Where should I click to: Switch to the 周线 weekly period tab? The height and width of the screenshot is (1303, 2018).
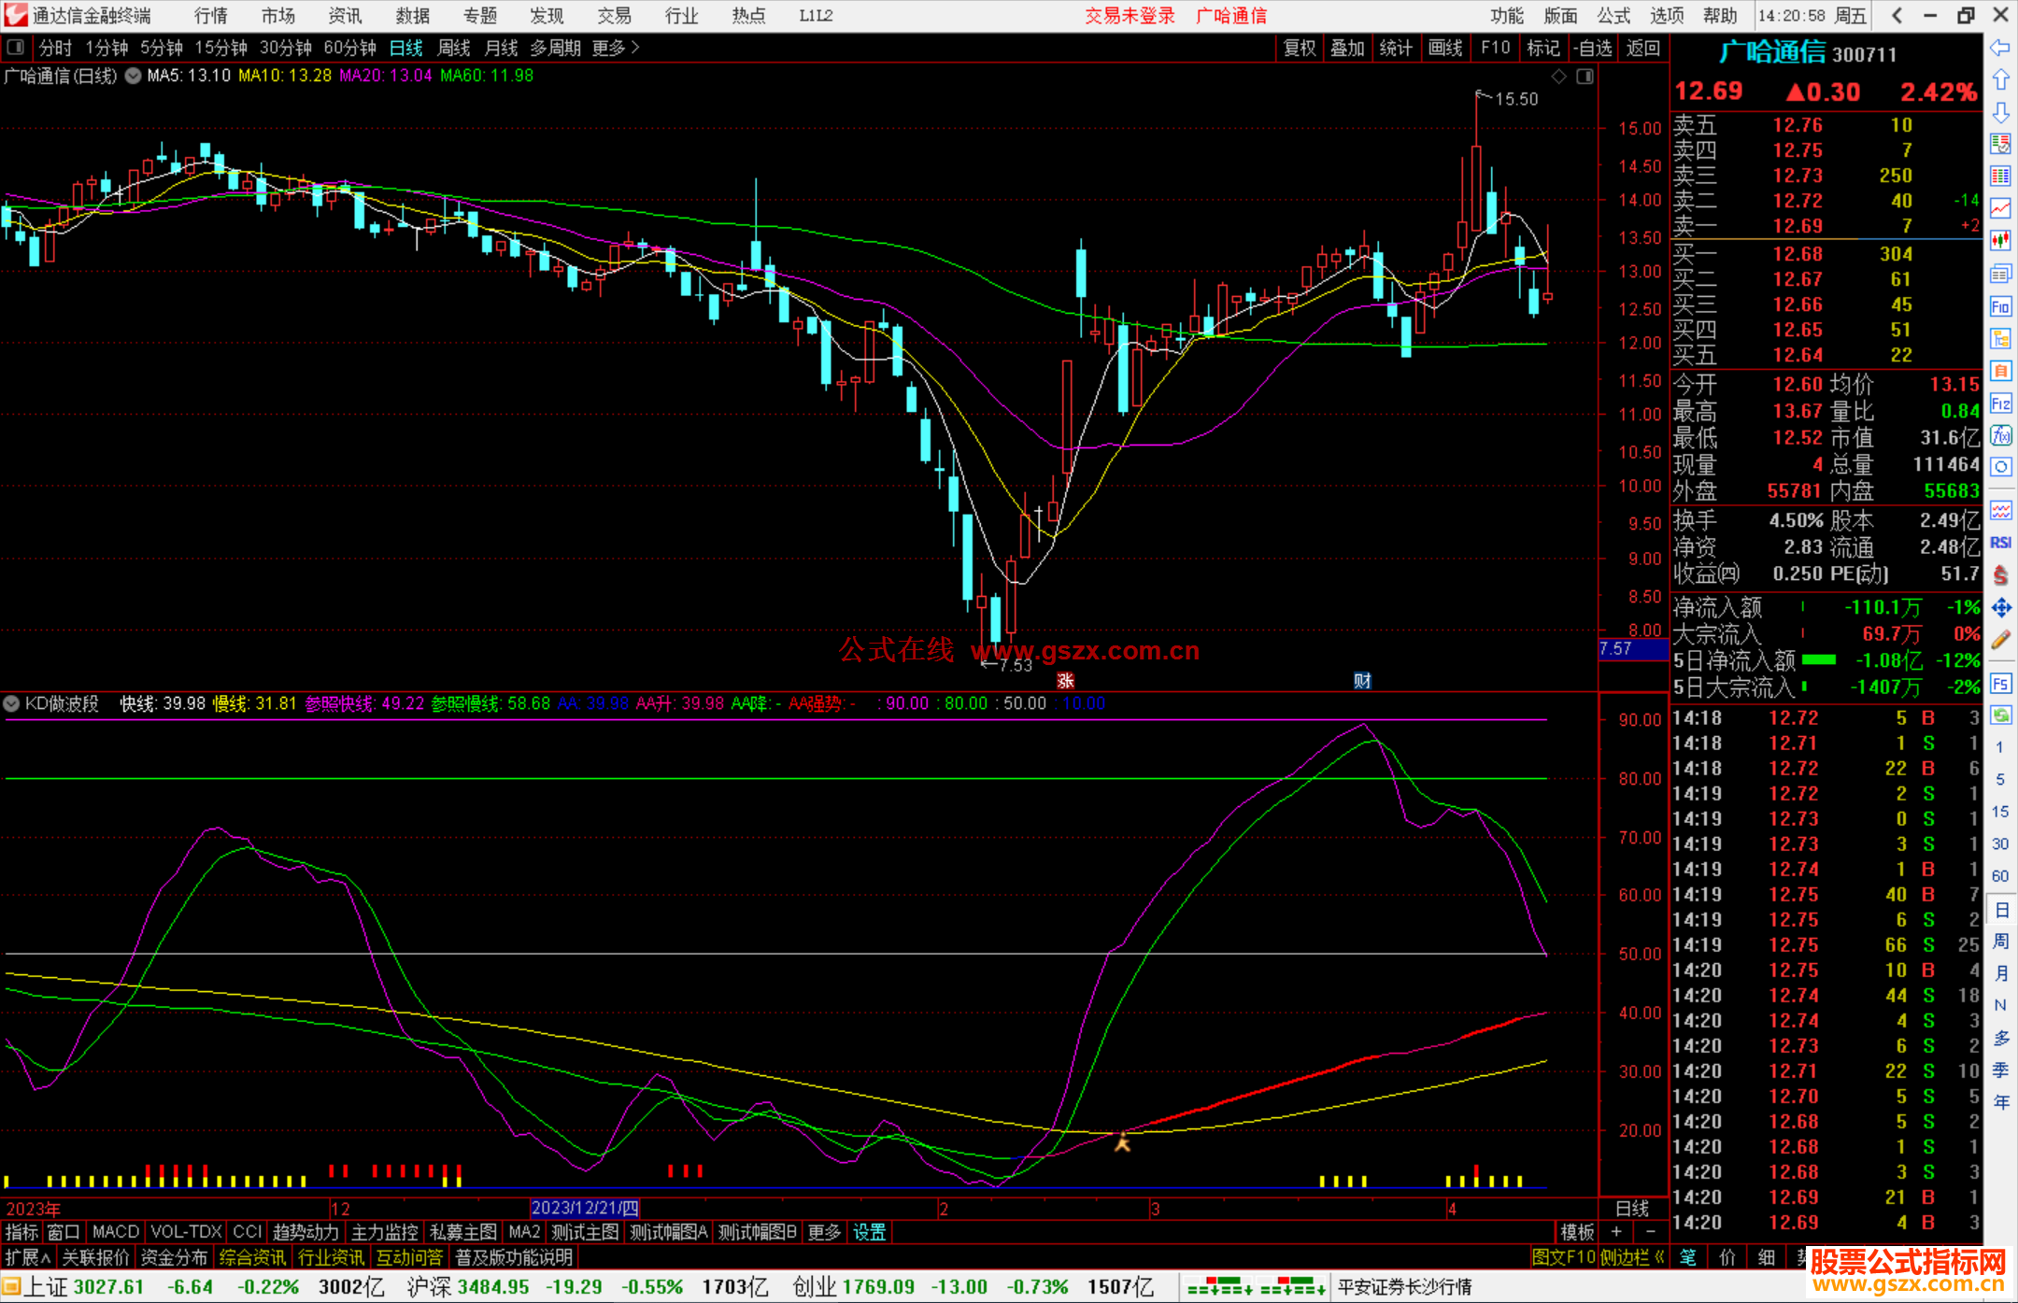pos(453,48)
